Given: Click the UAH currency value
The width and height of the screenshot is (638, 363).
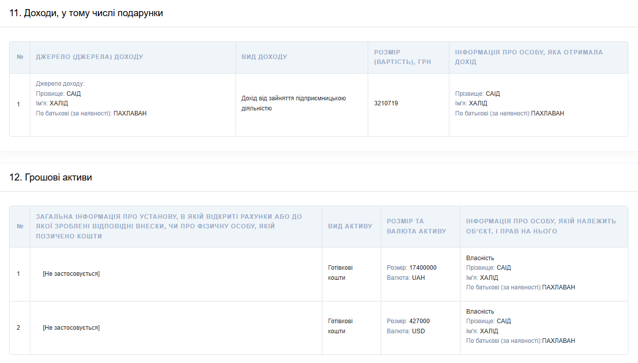Looking at the screenshot, I should pyautogui.click(x=418, y=278).
